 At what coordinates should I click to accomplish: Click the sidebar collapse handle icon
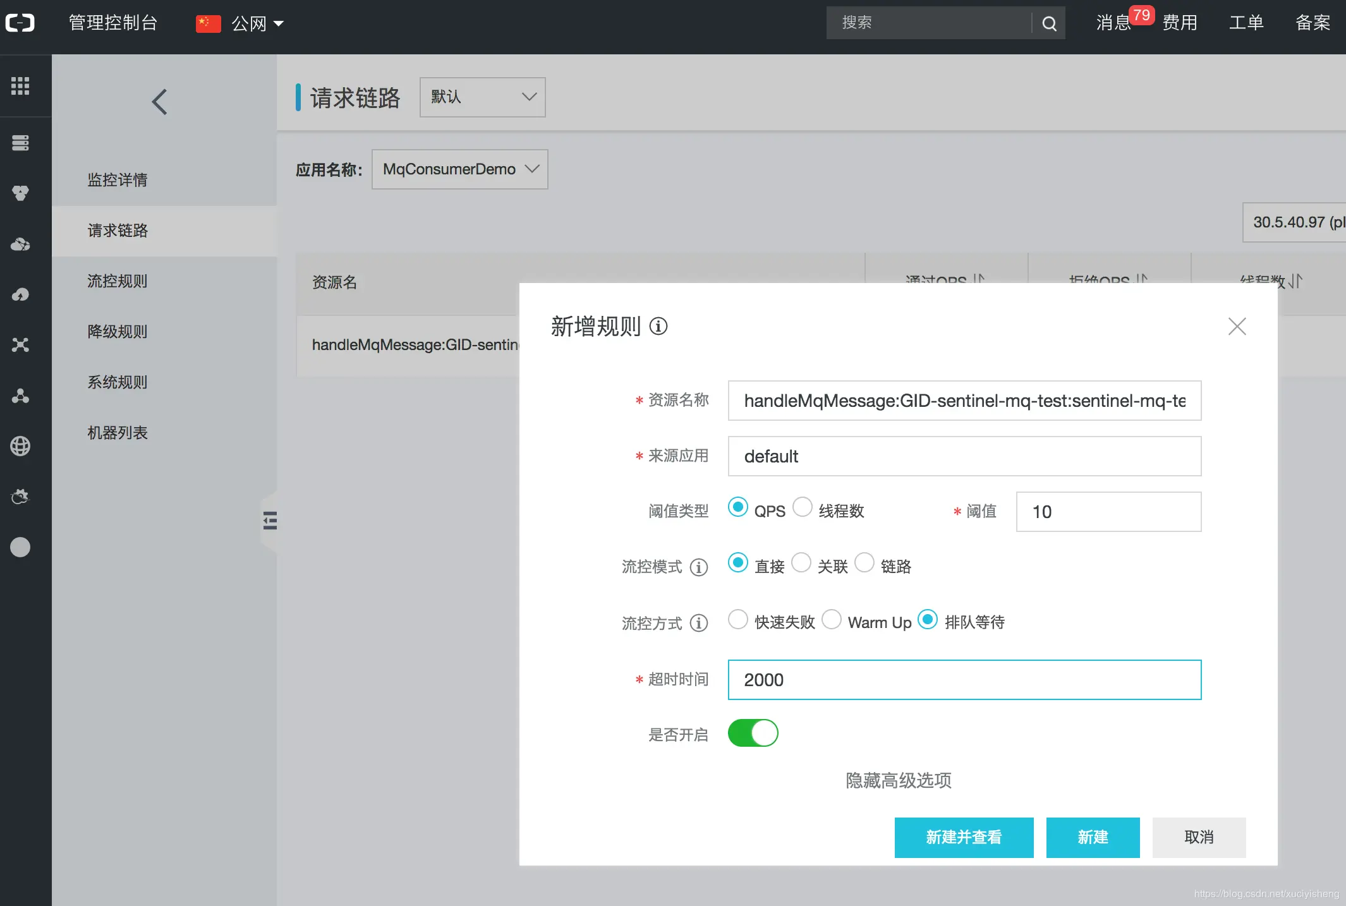tap(270, 521)
